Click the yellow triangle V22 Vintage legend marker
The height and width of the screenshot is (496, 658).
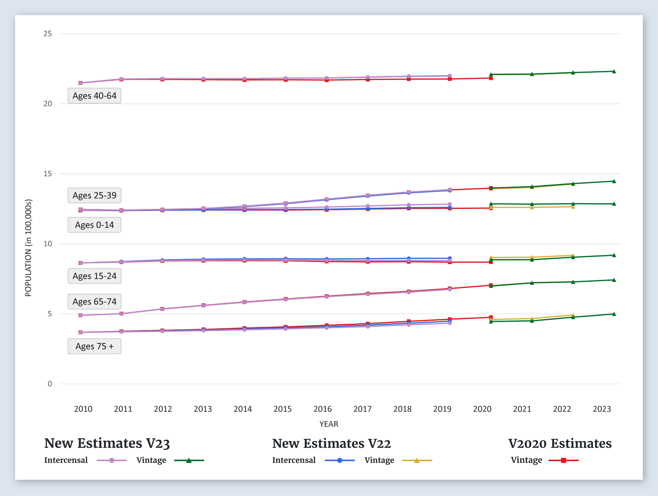(417, 460)
